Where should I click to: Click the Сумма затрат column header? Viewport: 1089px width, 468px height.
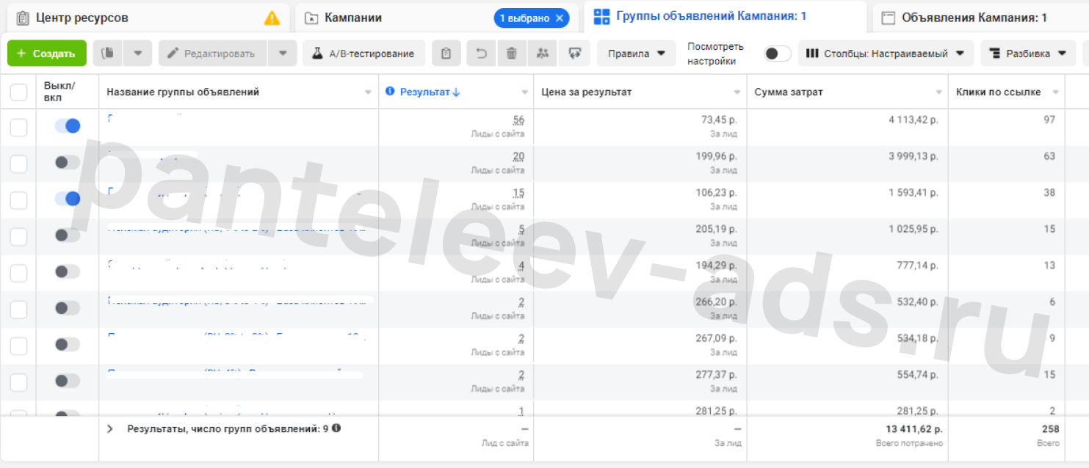coord(789,92)
